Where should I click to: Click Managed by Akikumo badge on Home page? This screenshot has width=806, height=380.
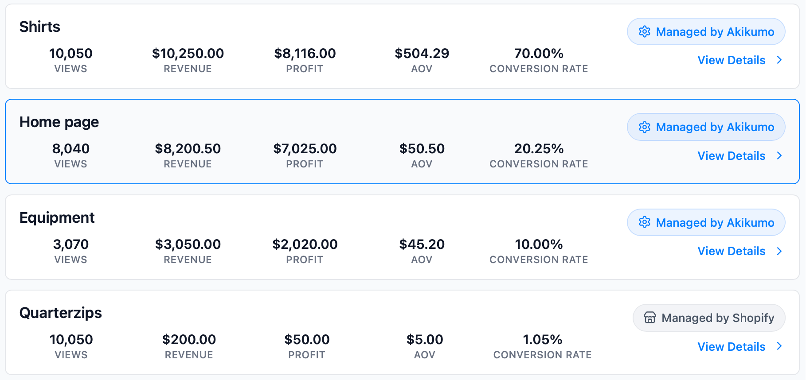tap(706, 127)
